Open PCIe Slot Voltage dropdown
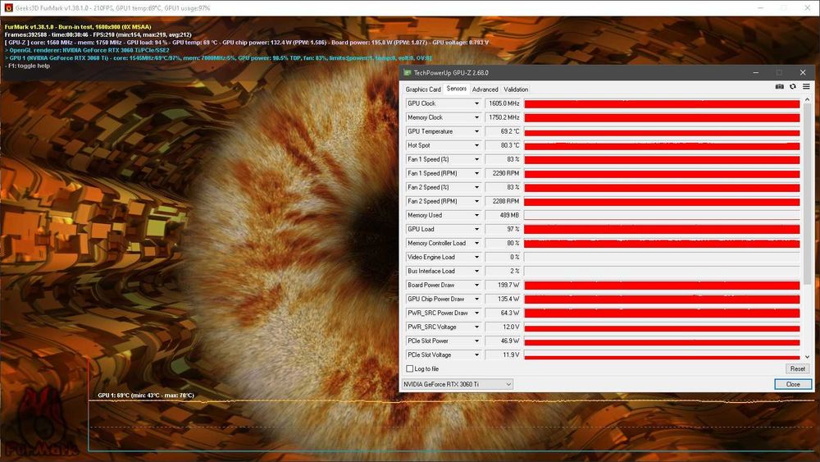This screenshot has width=820, height=462. click(476, 355)
